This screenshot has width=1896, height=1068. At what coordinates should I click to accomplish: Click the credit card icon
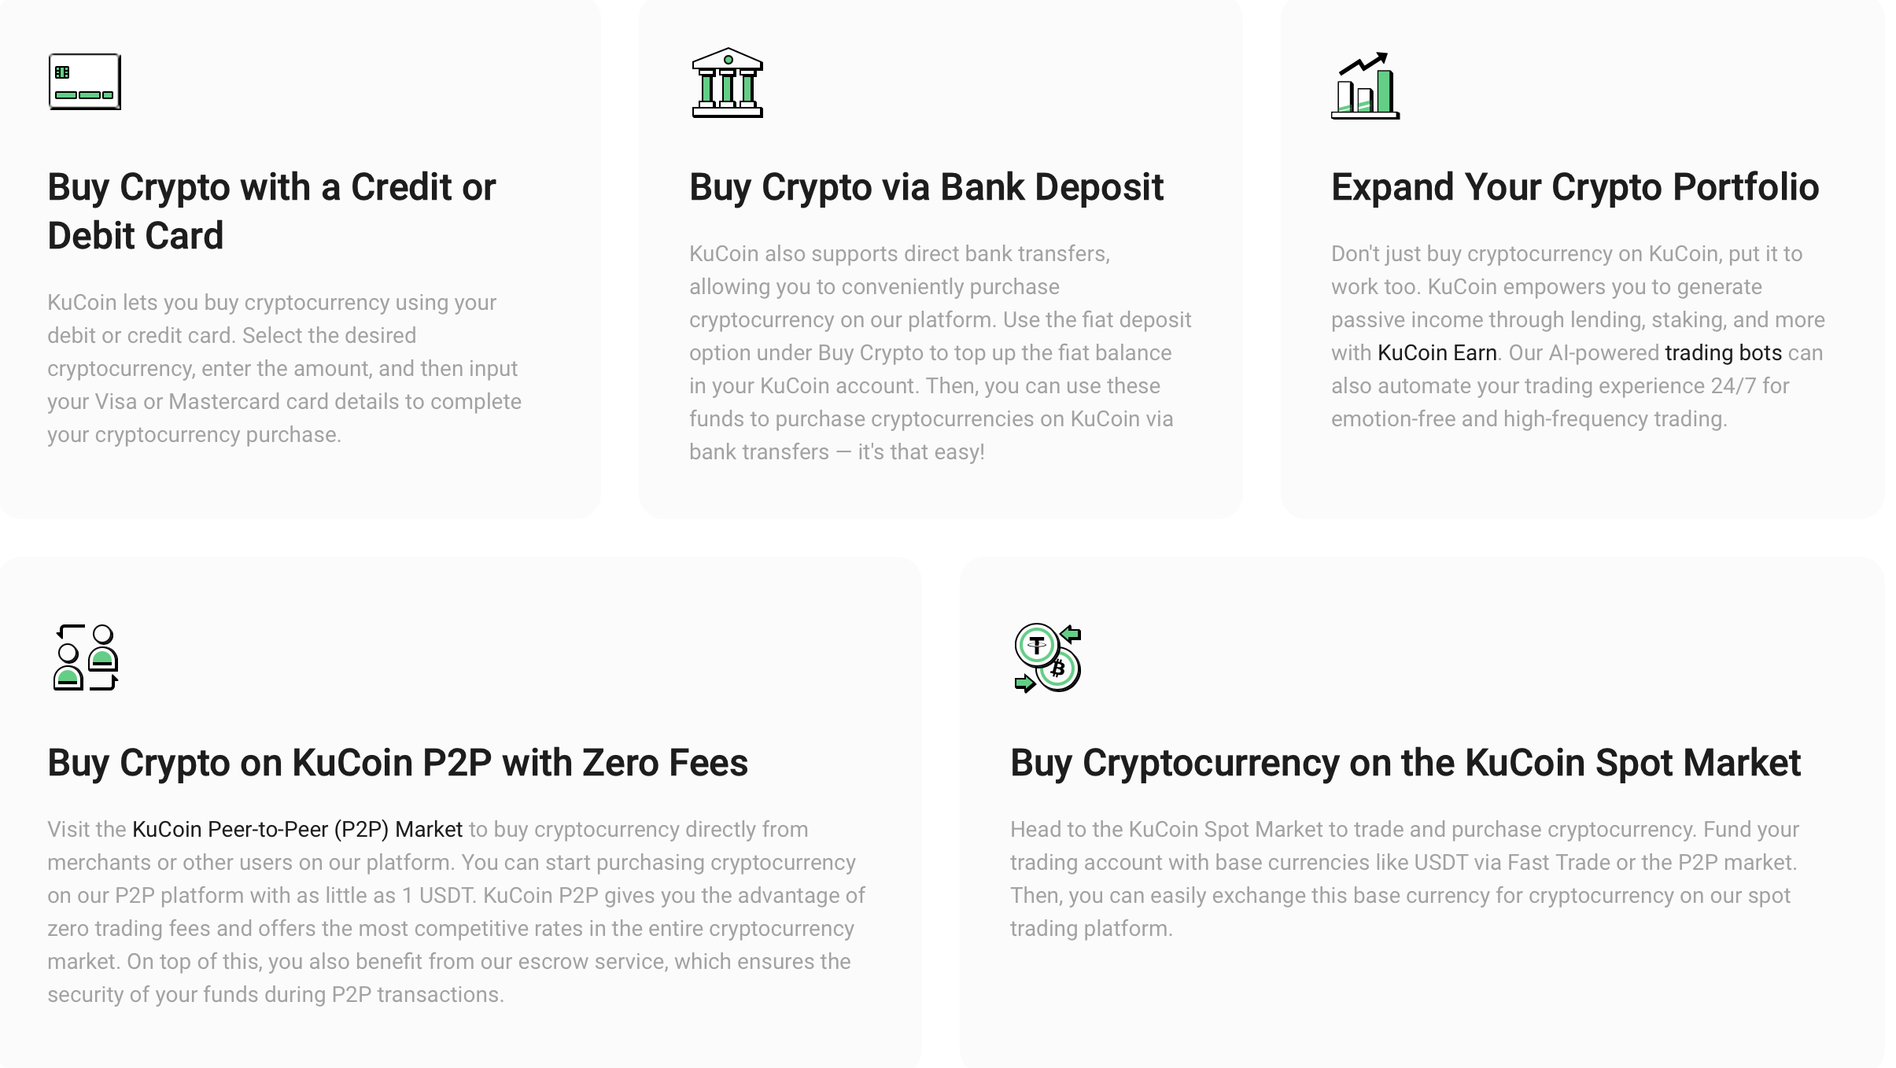pos(84,82)
